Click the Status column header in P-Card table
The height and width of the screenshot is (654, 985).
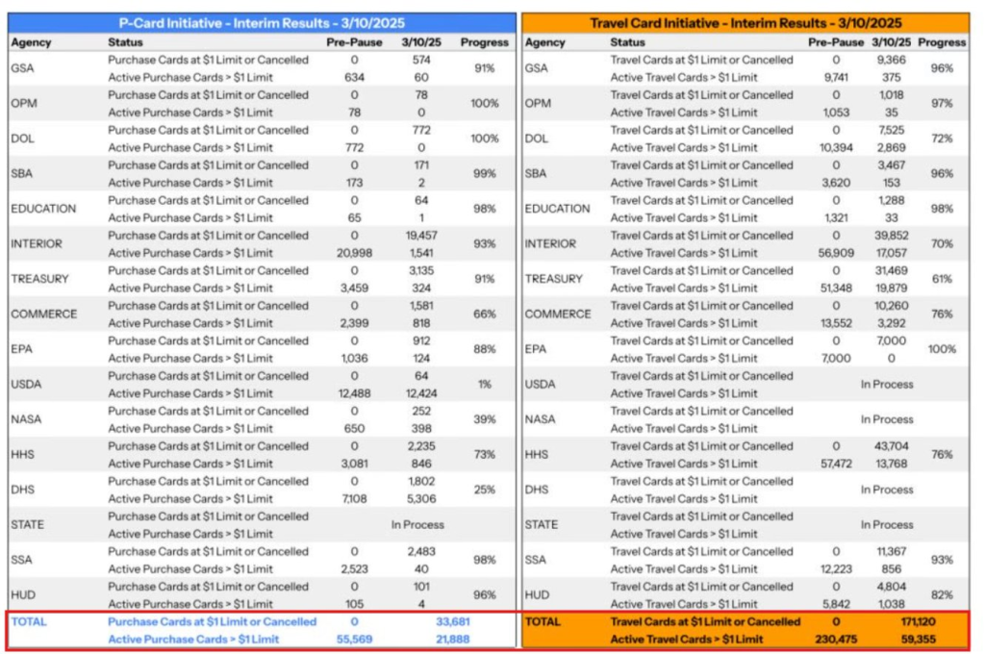point(125,43)
